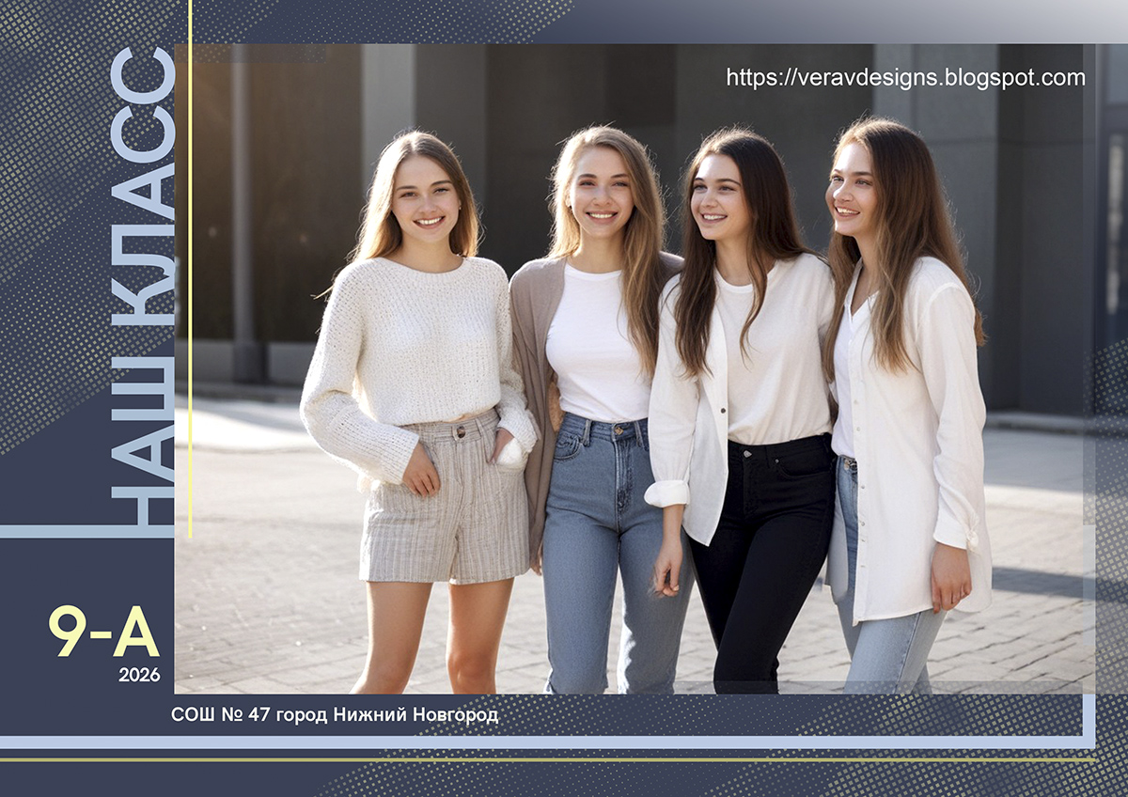
Task: Open the veravdesigns.blogspot.com URL text
Action: pyautogui.click(x=905, y=78)
